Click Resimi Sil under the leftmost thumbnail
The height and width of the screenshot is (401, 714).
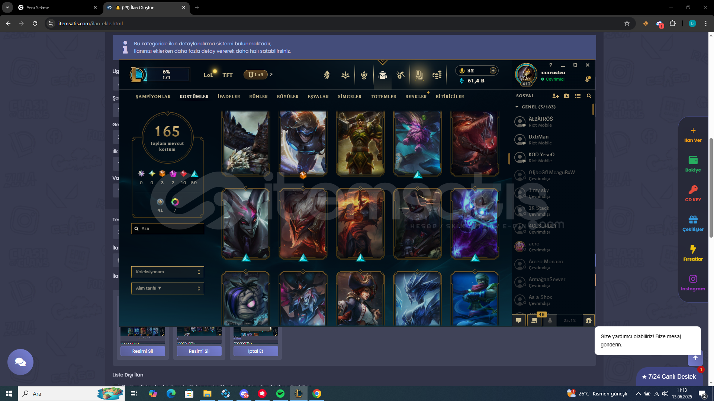143,351
